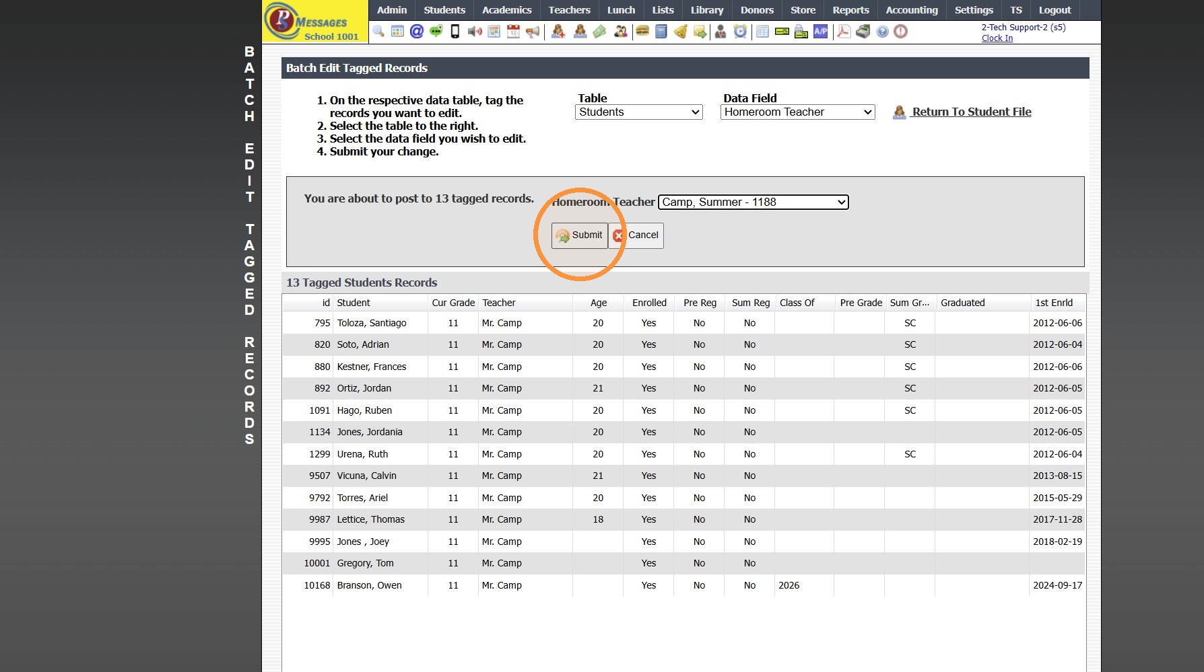Click the cash register icon
This screenshot has width=1204, height=672.
tap(863, 32)
